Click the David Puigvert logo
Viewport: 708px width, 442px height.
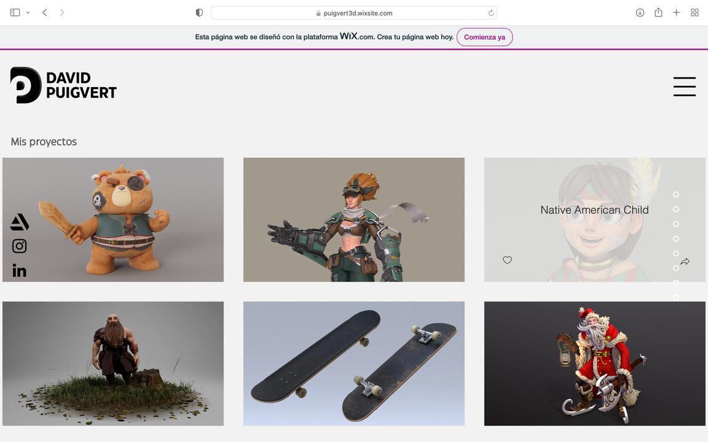point(63,85)
